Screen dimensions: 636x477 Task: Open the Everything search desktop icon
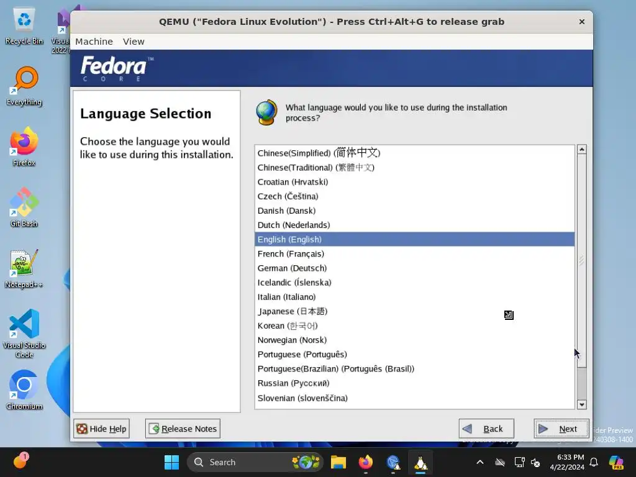tap(24, 86)
